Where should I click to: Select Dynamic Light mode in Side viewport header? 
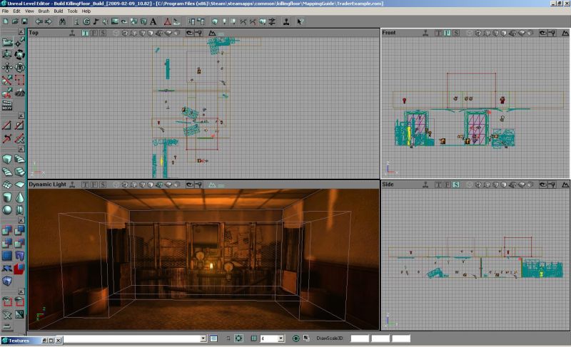512,185
